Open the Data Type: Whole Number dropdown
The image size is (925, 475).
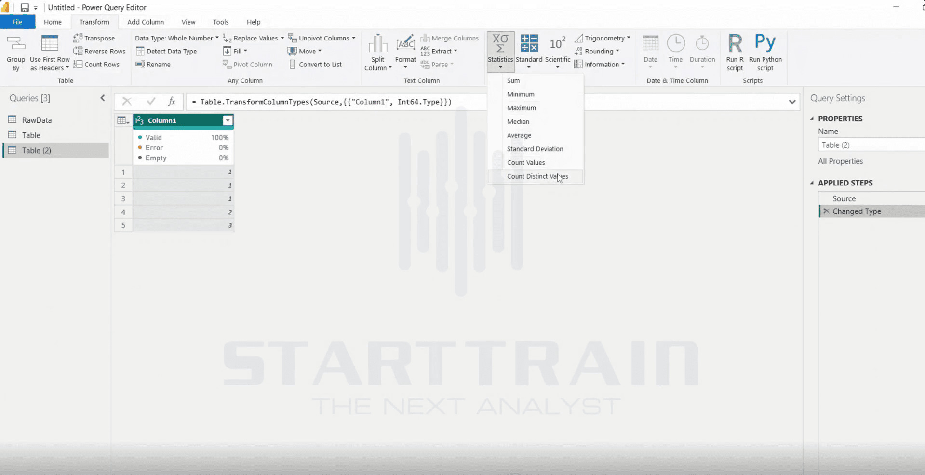[176, 38]
